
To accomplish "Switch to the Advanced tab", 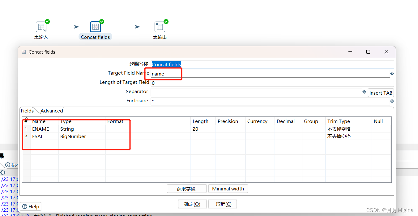I will point(52,111).
